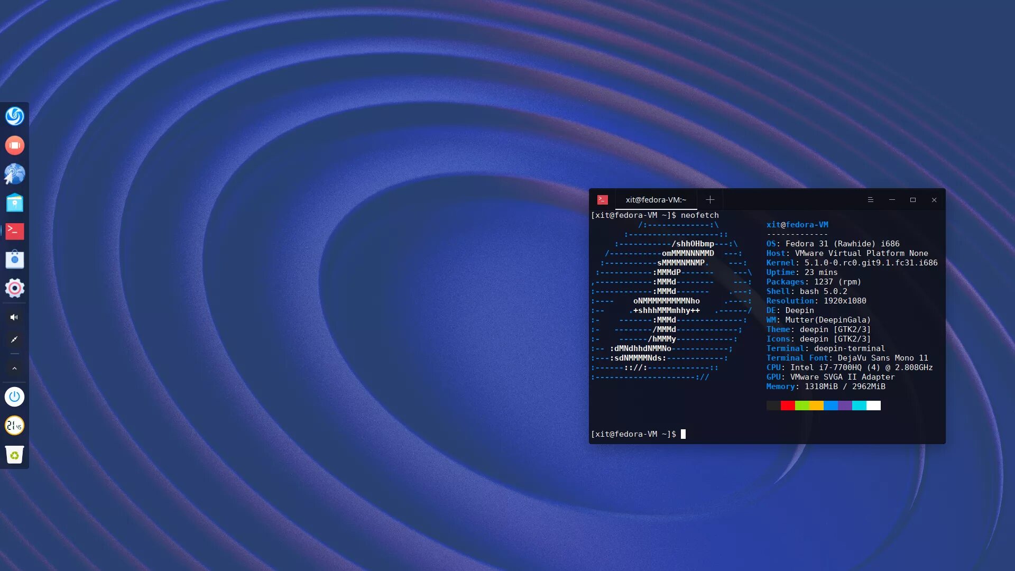Open the Deepin app store icon
1015x571 pixels.
point(14,260)
